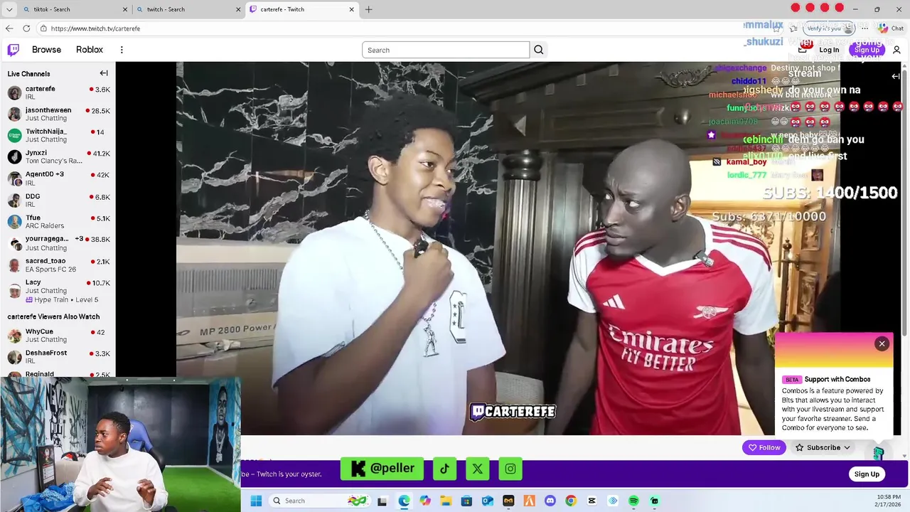Open yourragega... Just Chatting channel
Image resolution: width=910 pixels, height=512 pixels.
[58, 243]
